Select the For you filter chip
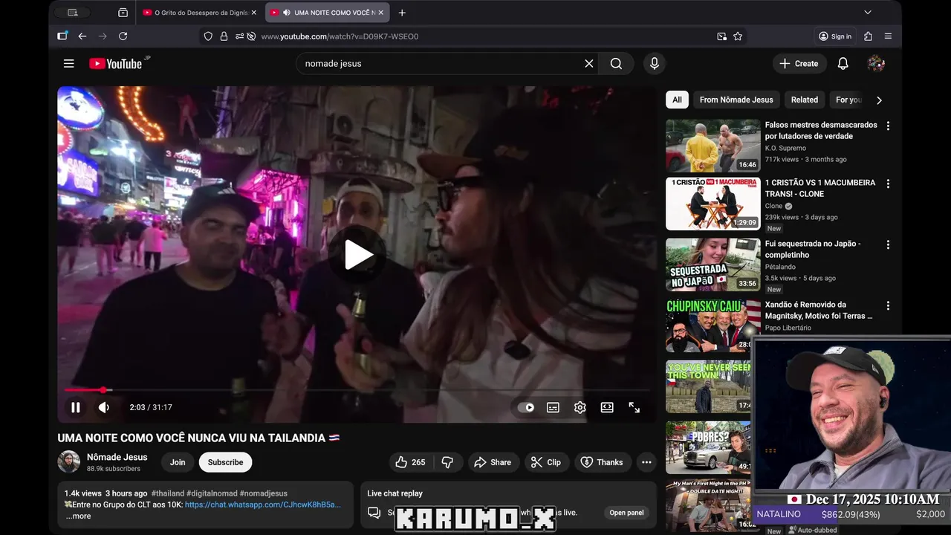The image size is (951, 535). [848, 100]
